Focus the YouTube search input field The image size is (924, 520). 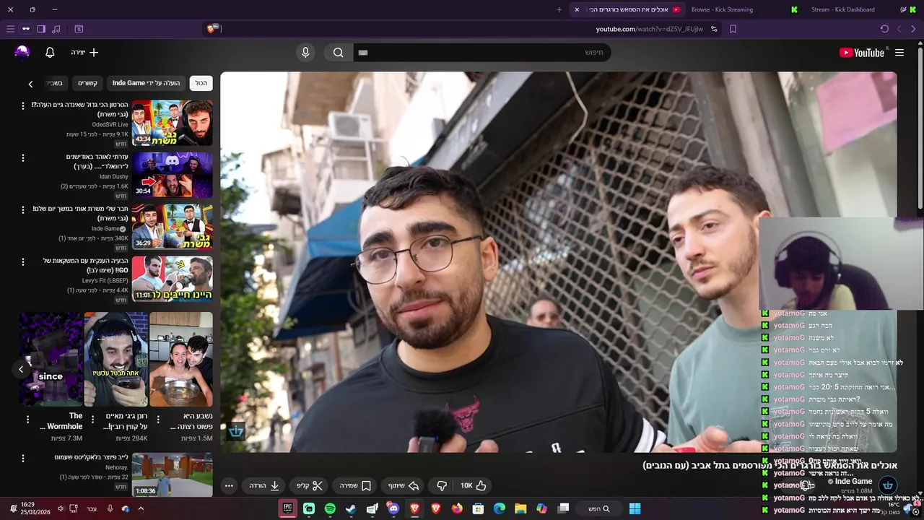[x=481, y=52]
